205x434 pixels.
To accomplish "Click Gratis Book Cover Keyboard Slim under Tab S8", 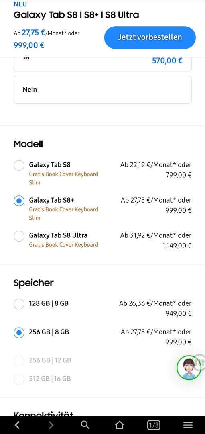I will tap(63, 178).
